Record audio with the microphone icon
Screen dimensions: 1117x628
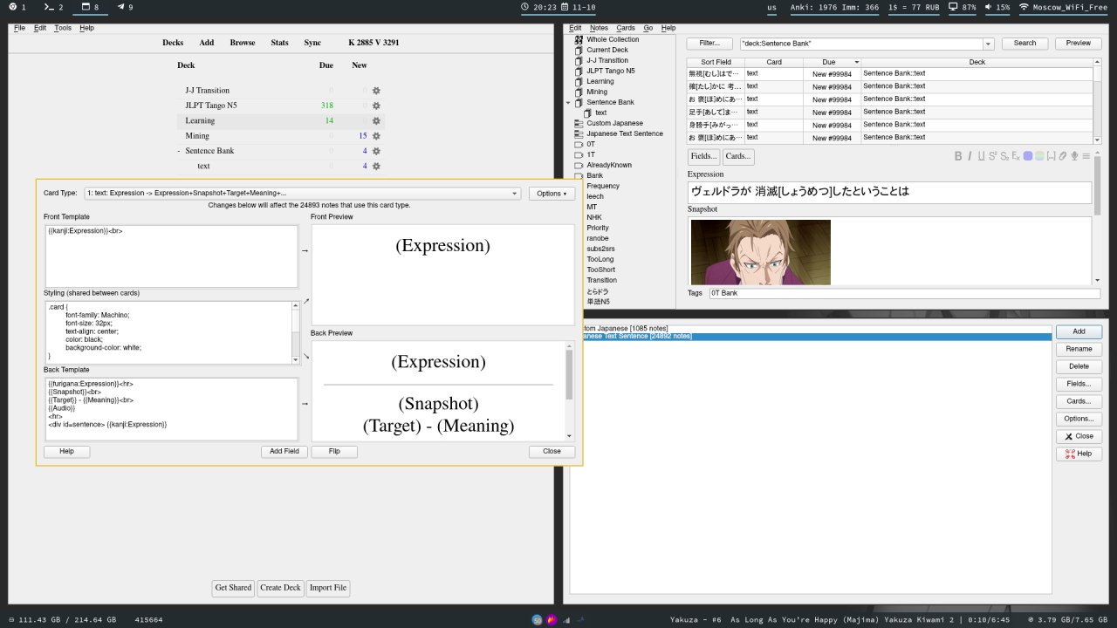1074,156
